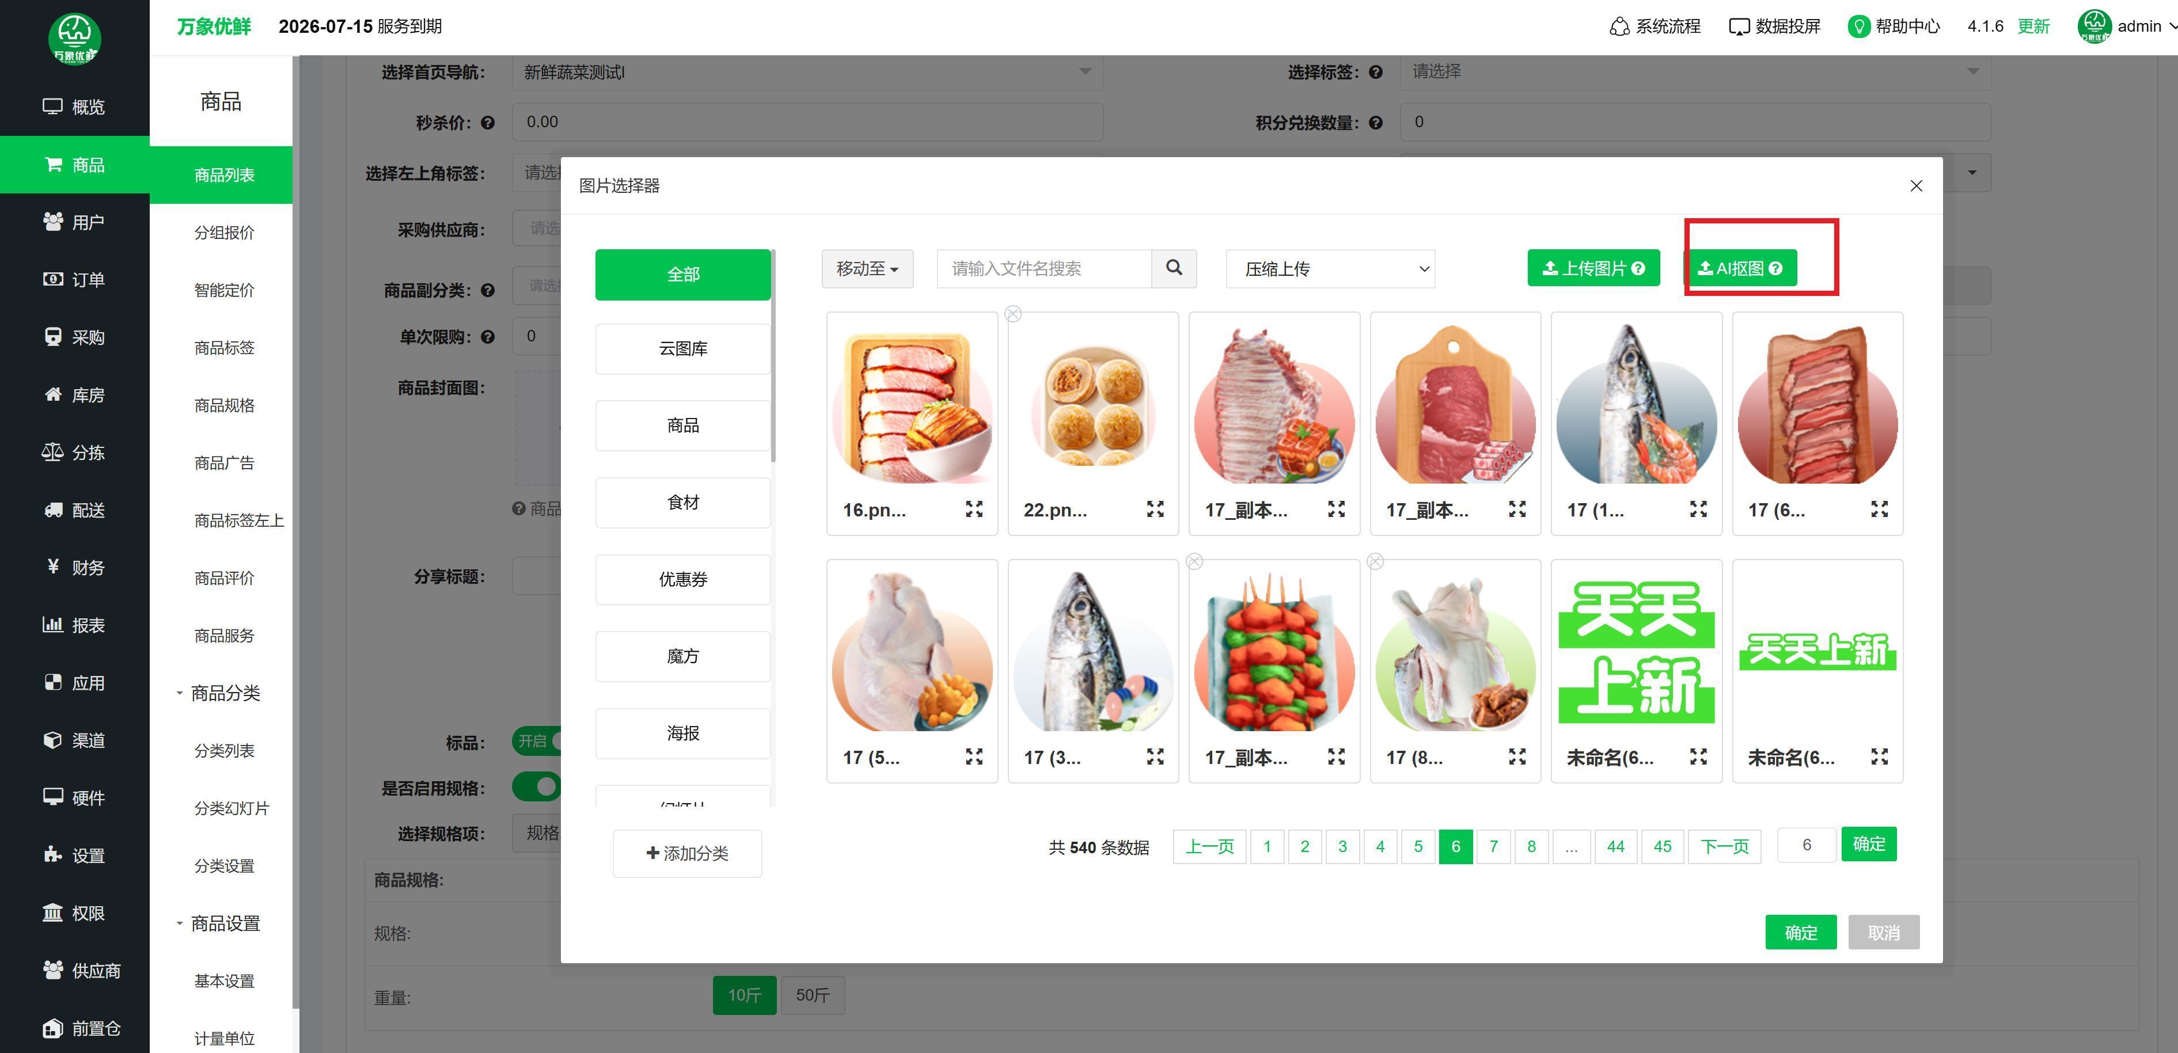Open 库房 warehouse section in sidebar

74,395
